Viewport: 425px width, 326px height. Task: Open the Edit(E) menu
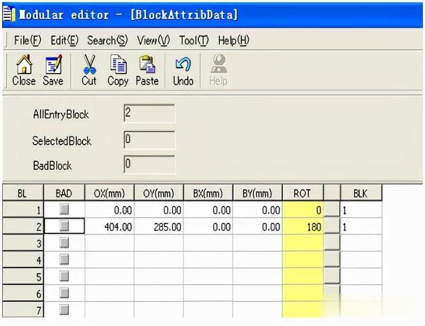[x=64, y=41]
